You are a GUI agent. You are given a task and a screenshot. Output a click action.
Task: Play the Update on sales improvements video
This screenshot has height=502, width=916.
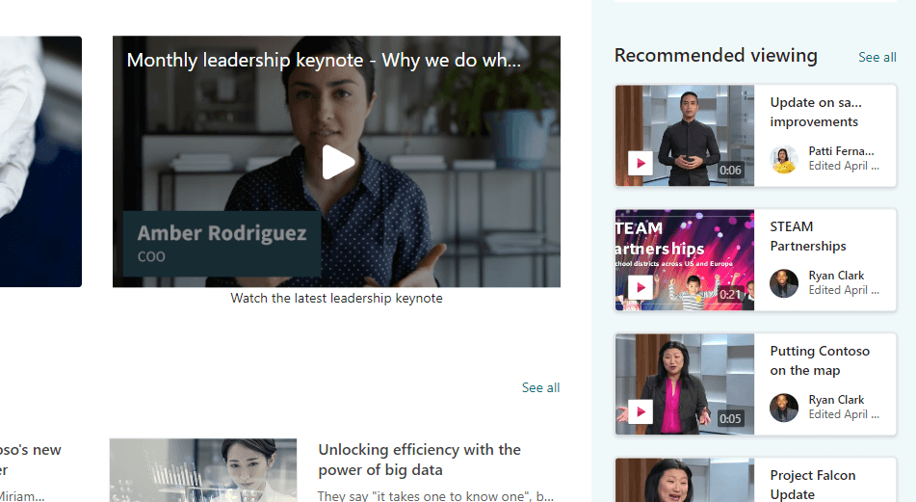pyautogui.click(x=641, y=163)
